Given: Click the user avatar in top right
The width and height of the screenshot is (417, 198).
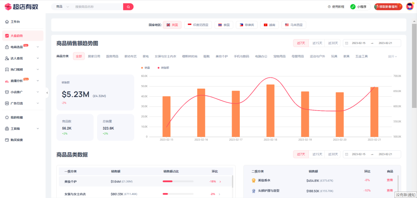Looking at the screenshot, I should 410,7.
